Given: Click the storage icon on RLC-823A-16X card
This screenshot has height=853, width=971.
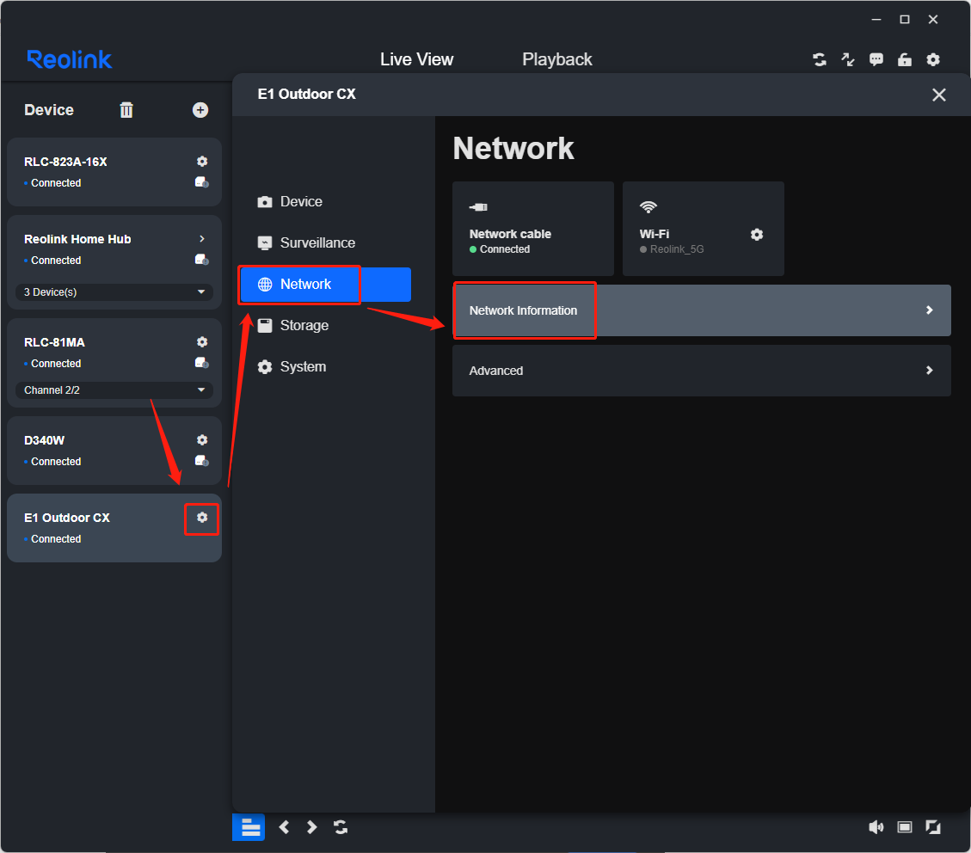Looking at the screenshot, I should [202, 182].
